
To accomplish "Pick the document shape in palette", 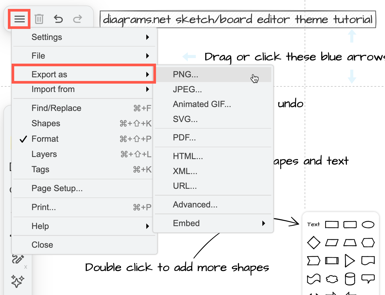I will pyautogui.click(x=368, y=261).
